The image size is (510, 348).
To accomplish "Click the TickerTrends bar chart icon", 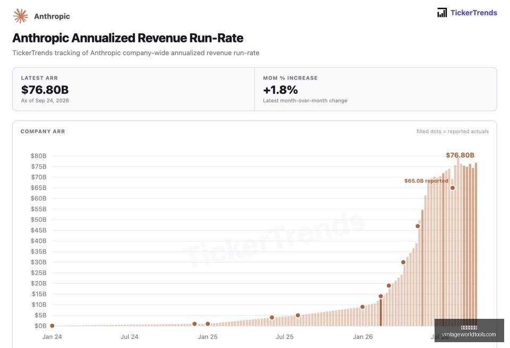I will (442, 13).
